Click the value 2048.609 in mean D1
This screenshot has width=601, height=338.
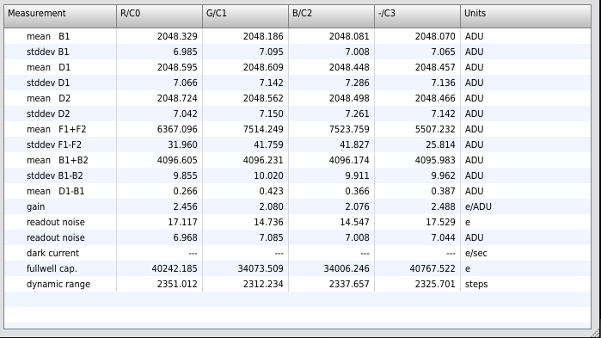[263, 67]
